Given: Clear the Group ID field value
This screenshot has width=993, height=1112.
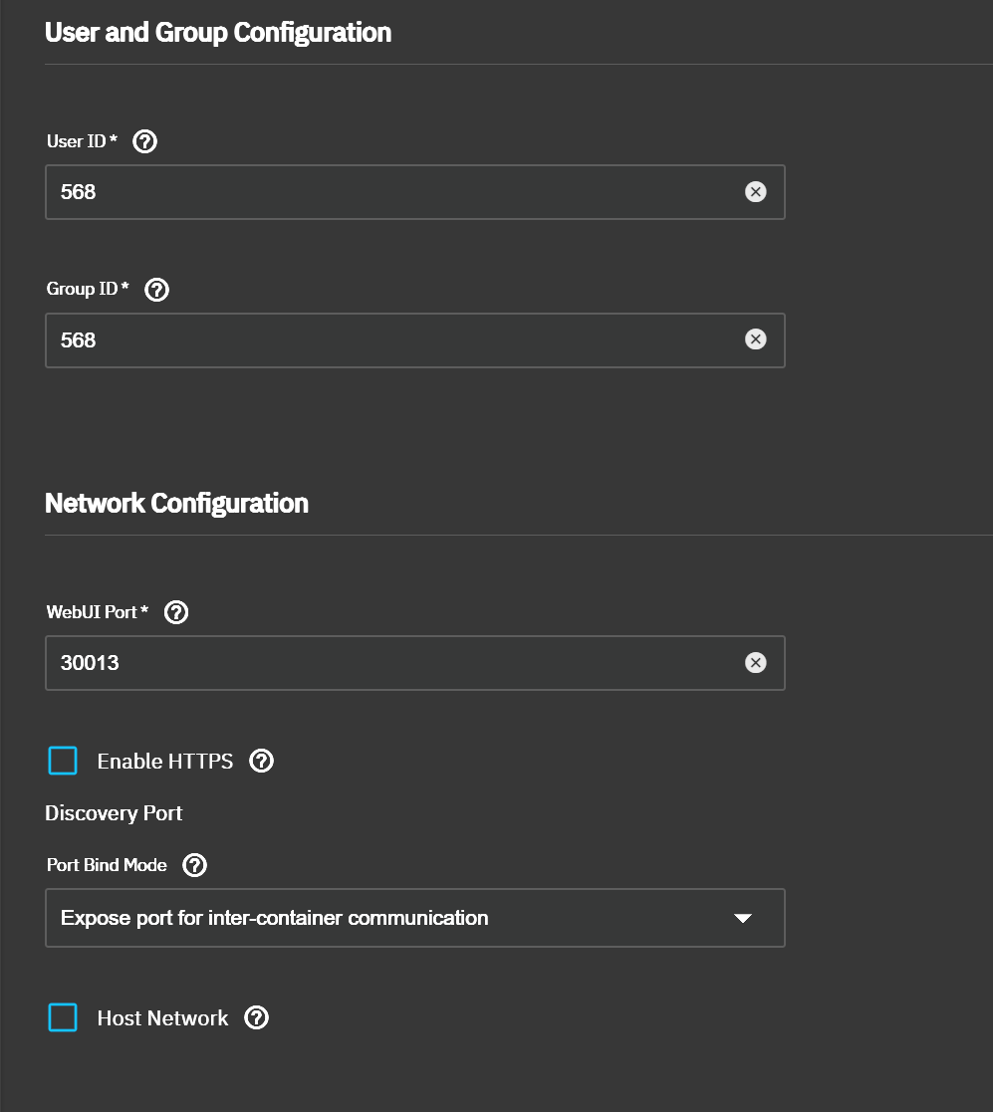Looking at the screenshot, I should click(x=756, y=340).
